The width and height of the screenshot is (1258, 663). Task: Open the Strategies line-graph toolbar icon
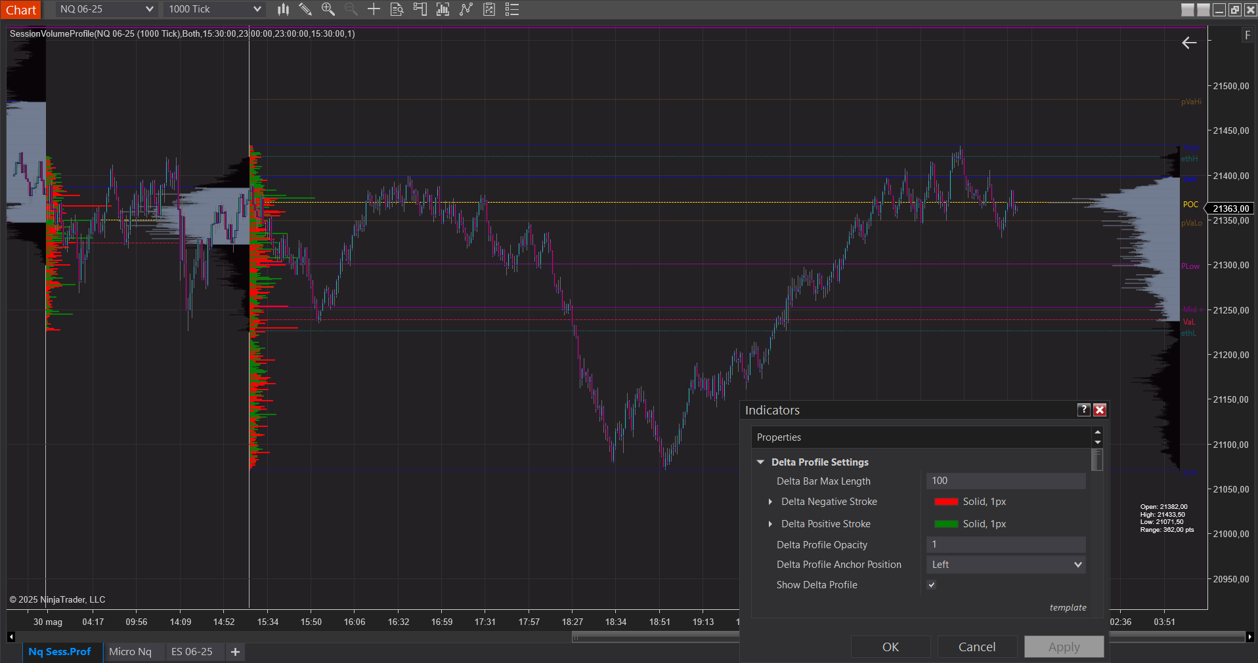pos(466,9)
